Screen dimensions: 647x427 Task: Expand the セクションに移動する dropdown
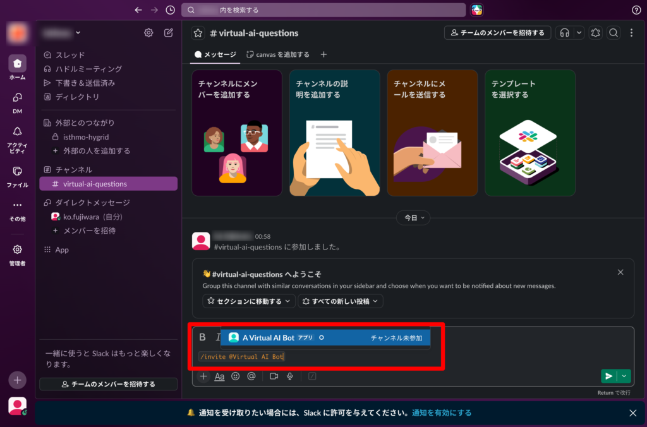(x=249, y=301)
